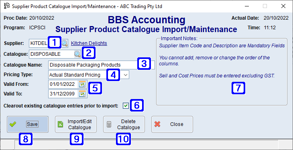Click the BBS application icon in title bar

pyautogui.click(x=7, y=6)
